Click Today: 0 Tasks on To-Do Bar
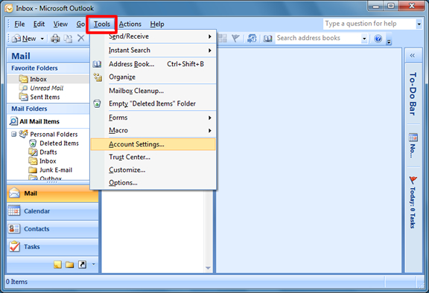Viewport: 429px width, 293px height. (413, 207)
